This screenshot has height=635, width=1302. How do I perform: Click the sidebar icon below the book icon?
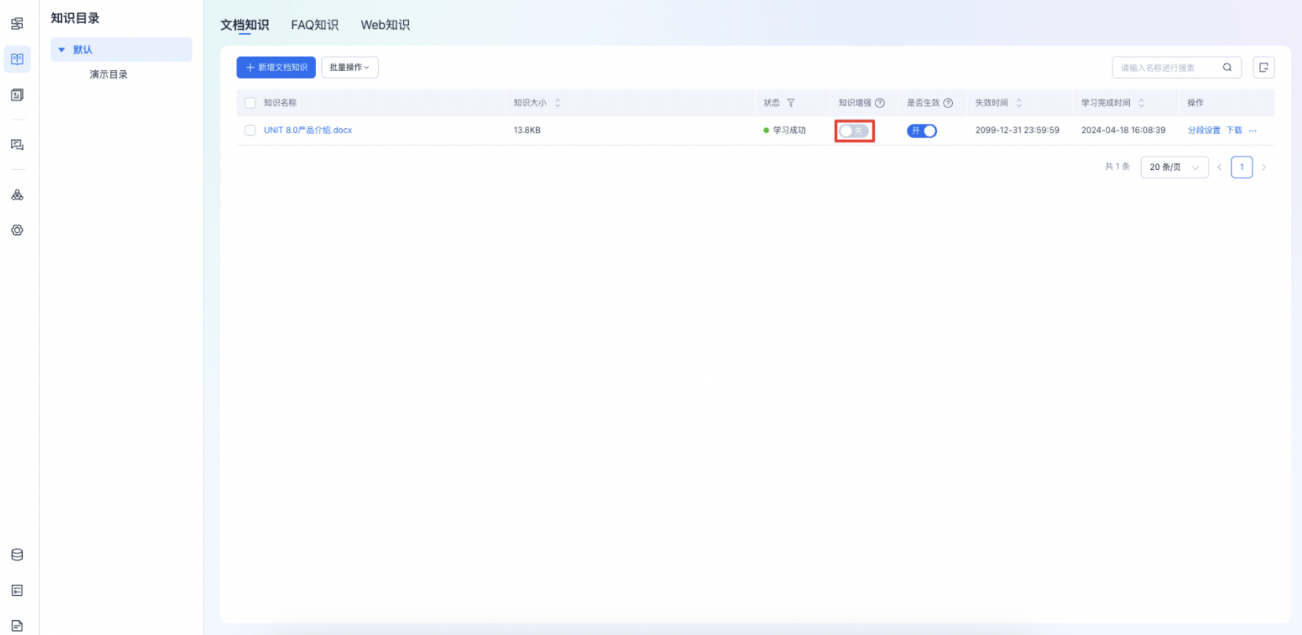(x=17, y=95)
